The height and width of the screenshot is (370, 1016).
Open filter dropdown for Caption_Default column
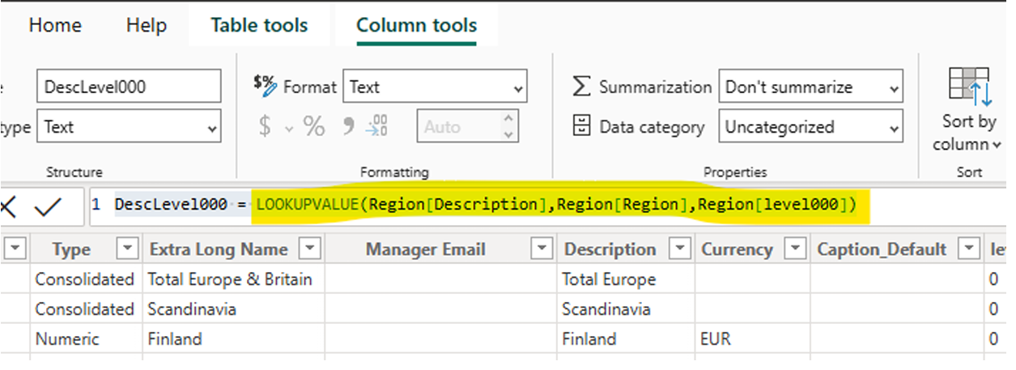pyautogui.click(x=969, y=249)
